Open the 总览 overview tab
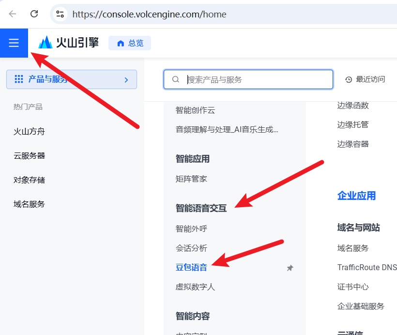This screenshot has width=397, height=335. click(x=130, y=43)
